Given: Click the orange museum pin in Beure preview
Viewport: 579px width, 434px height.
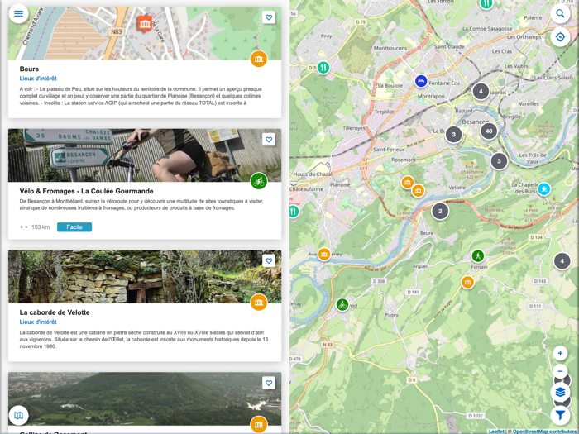Looking at the screenshot, I should coord(145,24).
